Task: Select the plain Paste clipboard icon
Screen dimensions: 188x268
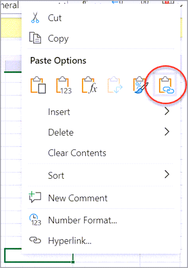Action: pos(38,85)
